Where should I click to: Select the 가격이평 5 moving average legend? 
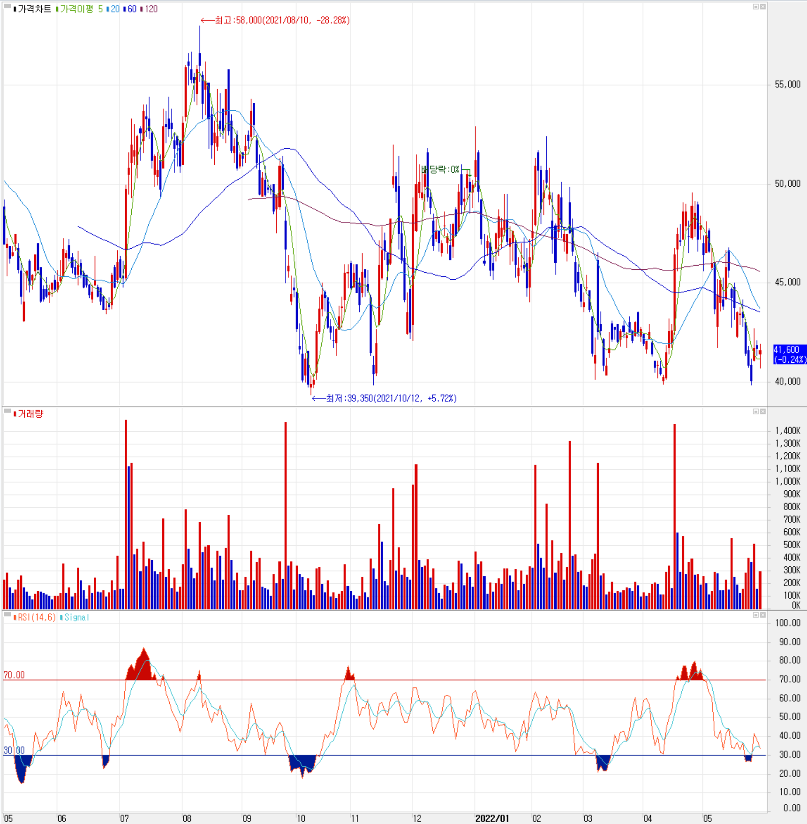(81, 9)
